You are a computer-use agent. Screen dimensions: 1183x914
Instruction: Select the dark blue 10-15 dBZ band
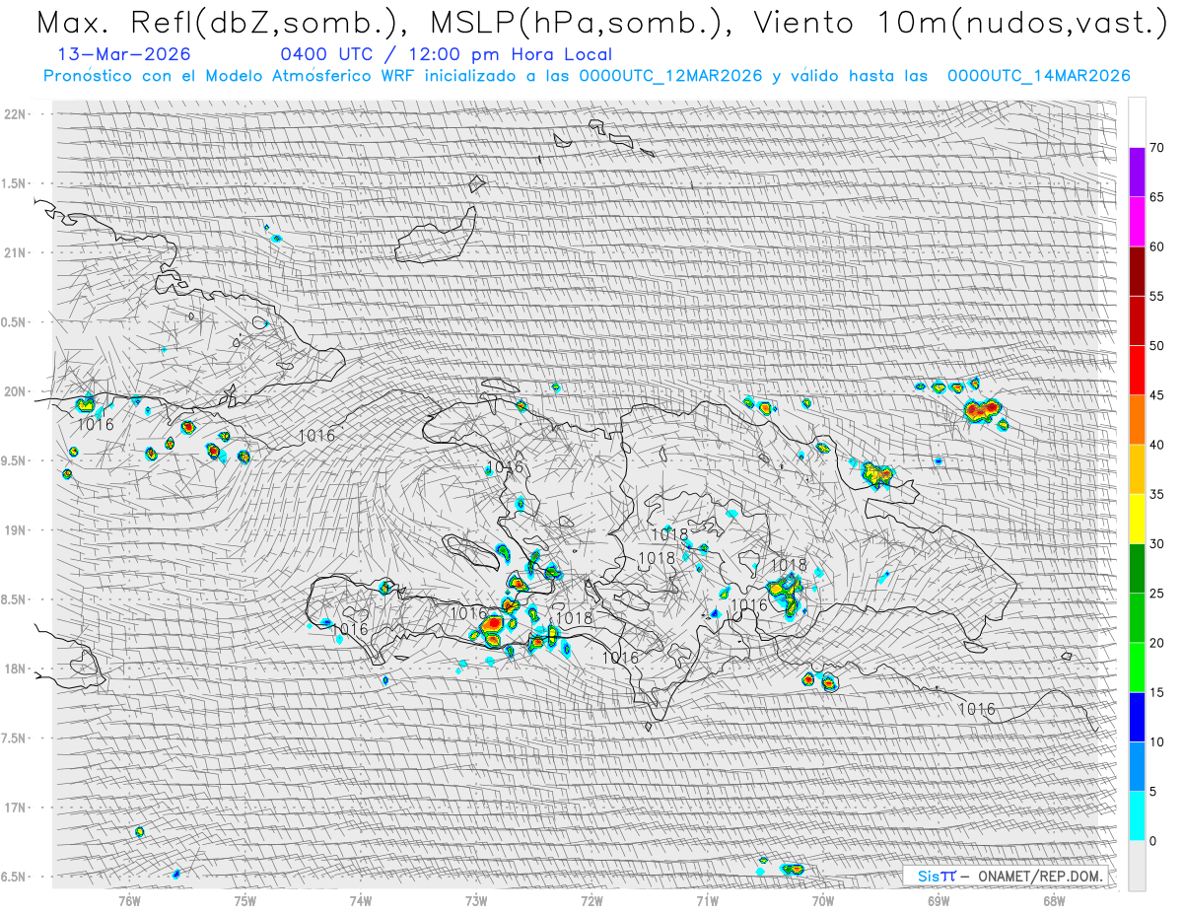coord(1137,717)
